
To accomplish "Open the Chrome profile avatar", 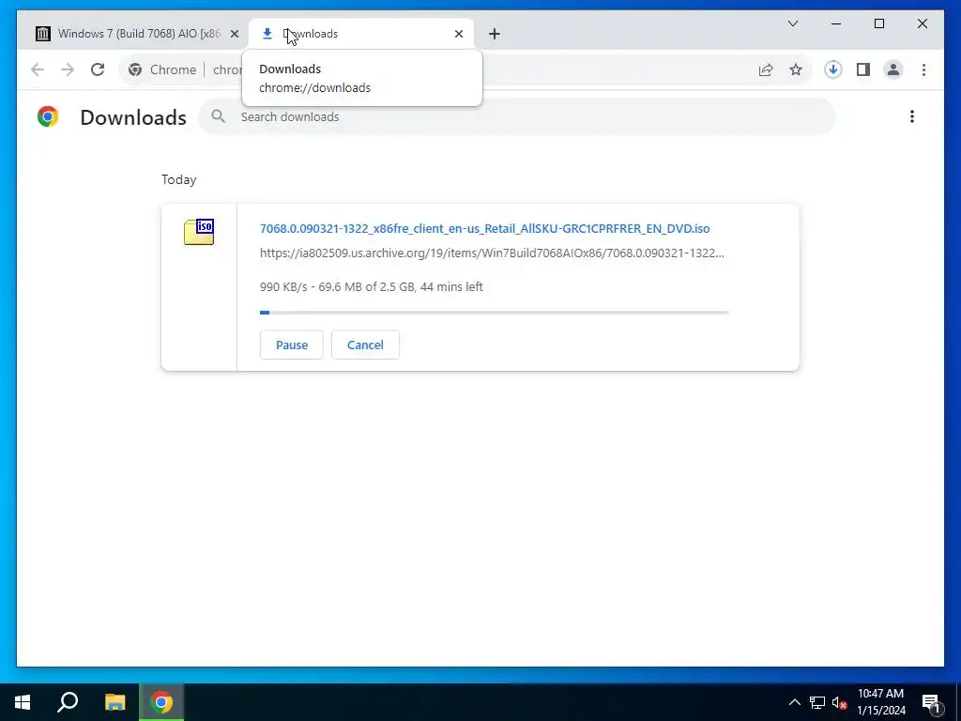I will pos(893,69).
